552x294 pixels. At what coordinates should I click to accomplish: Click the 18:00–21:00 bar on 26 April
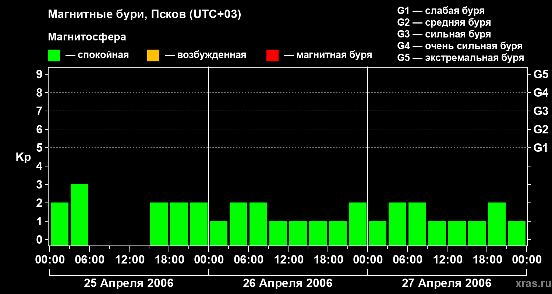coord(338,233)
